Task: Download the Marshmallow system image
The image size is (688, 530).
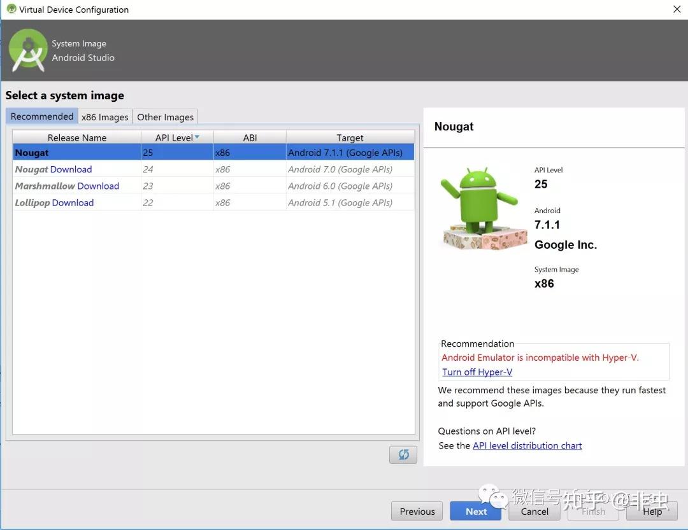Action: pos(98,186)
